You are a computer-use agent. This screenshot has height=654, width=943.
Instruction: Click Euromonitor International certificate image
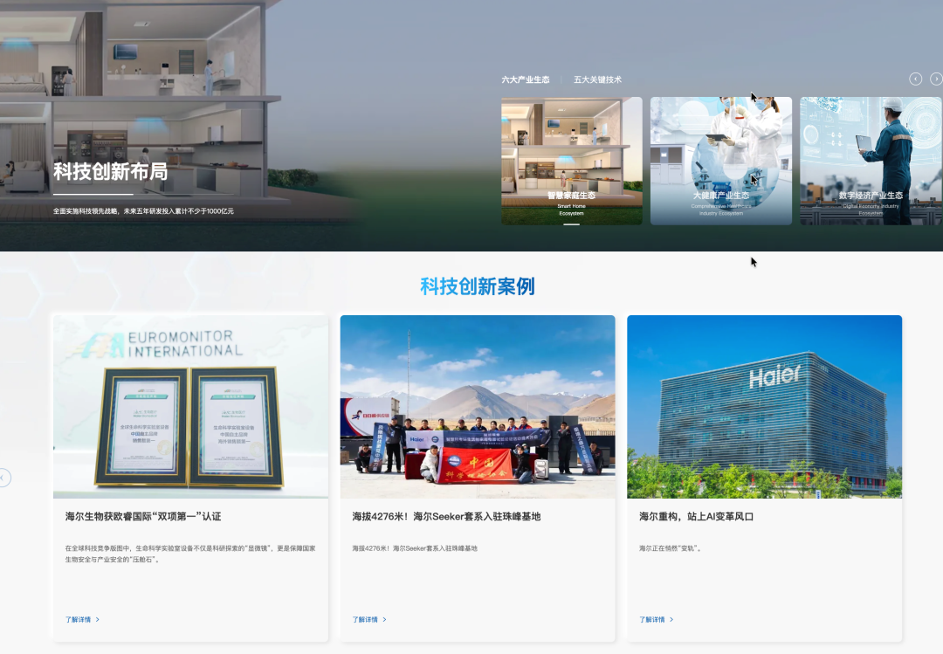[190, 407]
